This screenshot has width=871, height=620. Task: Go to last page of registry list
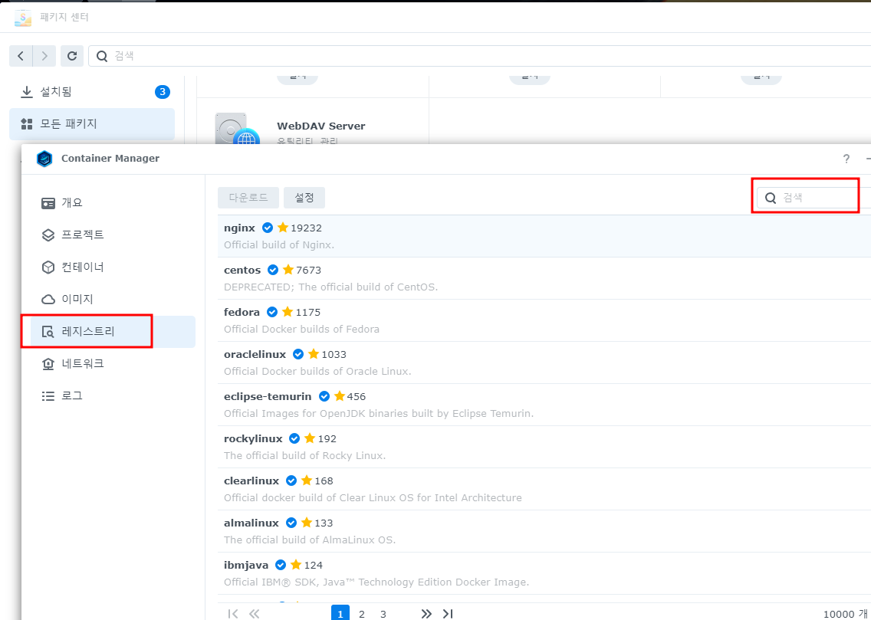[448, 613]
